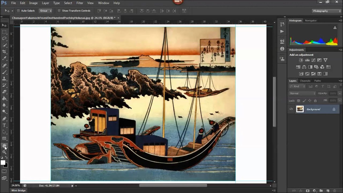Open the Normal blend mode dropdown

click(x=303, y=93)
